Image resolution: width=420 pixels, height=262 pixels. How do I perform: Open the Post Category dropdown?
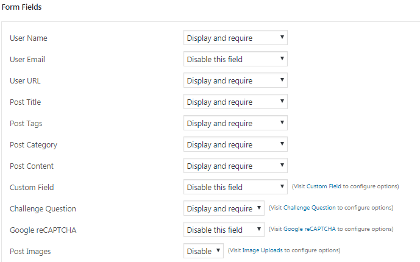(x=235, y=144)
